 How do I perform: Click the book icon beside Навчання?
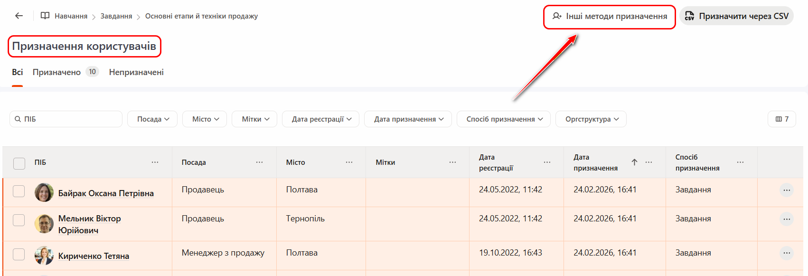coord(45,16)
